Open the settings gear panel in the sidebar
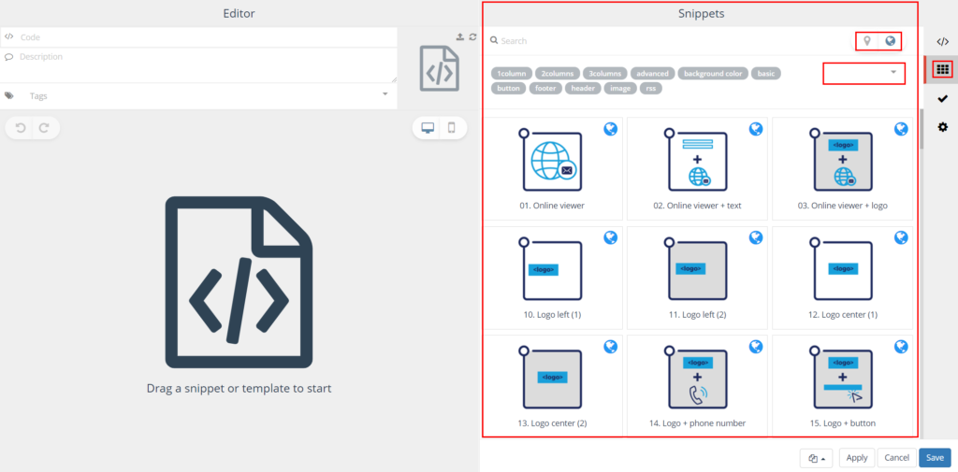The width and height of the screenshot is (958, 472). pyautogui.click(x=942, y=127)
